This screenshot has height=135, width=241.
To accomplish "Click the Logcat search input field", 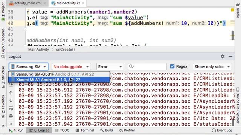I will click(147, 67).
